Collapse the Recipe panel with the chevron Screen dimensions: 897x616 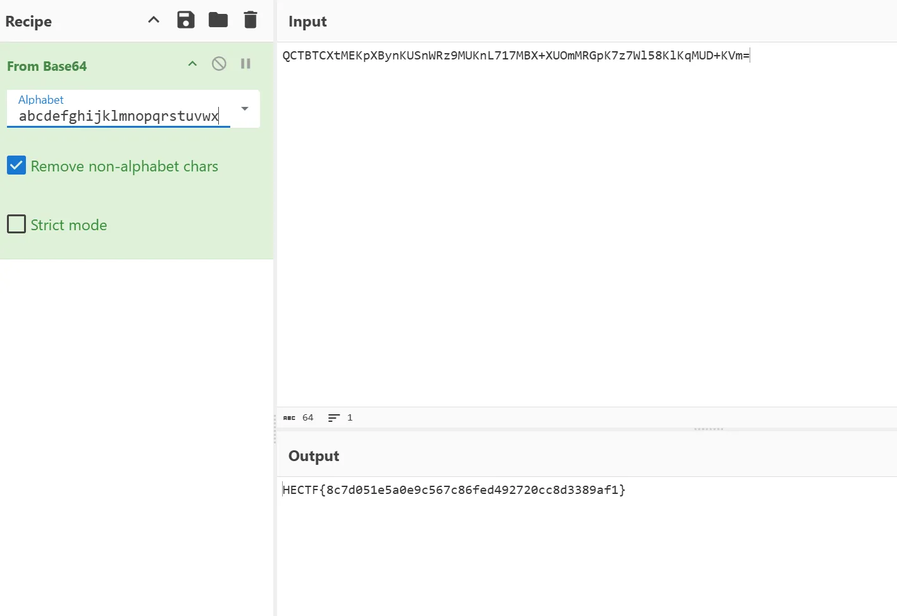click(154, 20)
